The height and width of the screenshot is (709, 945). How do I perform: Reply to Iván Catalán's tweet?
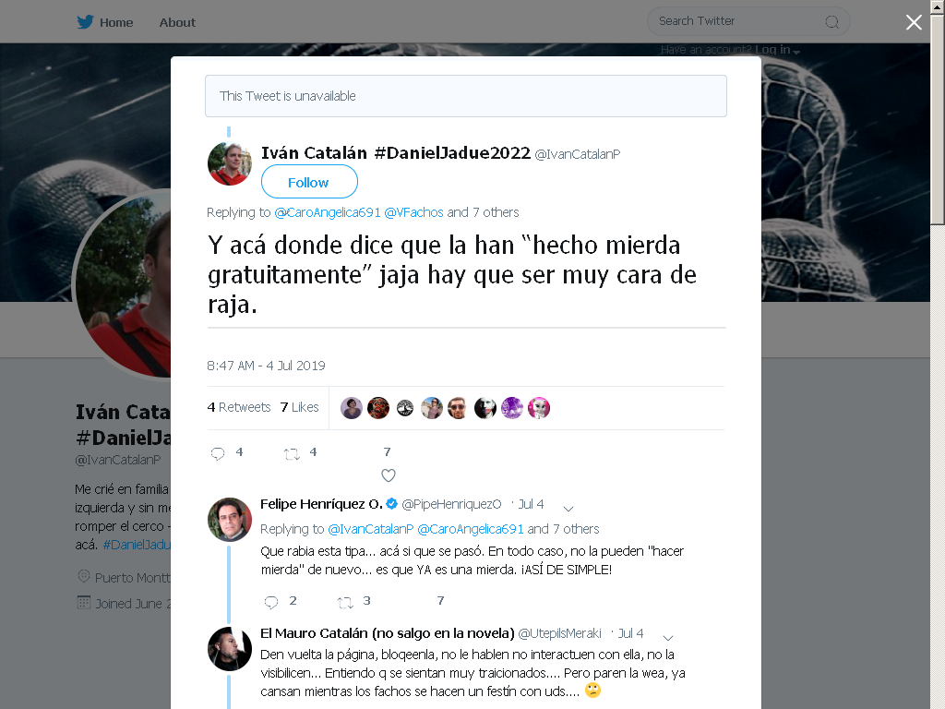(x=218, y=453)
